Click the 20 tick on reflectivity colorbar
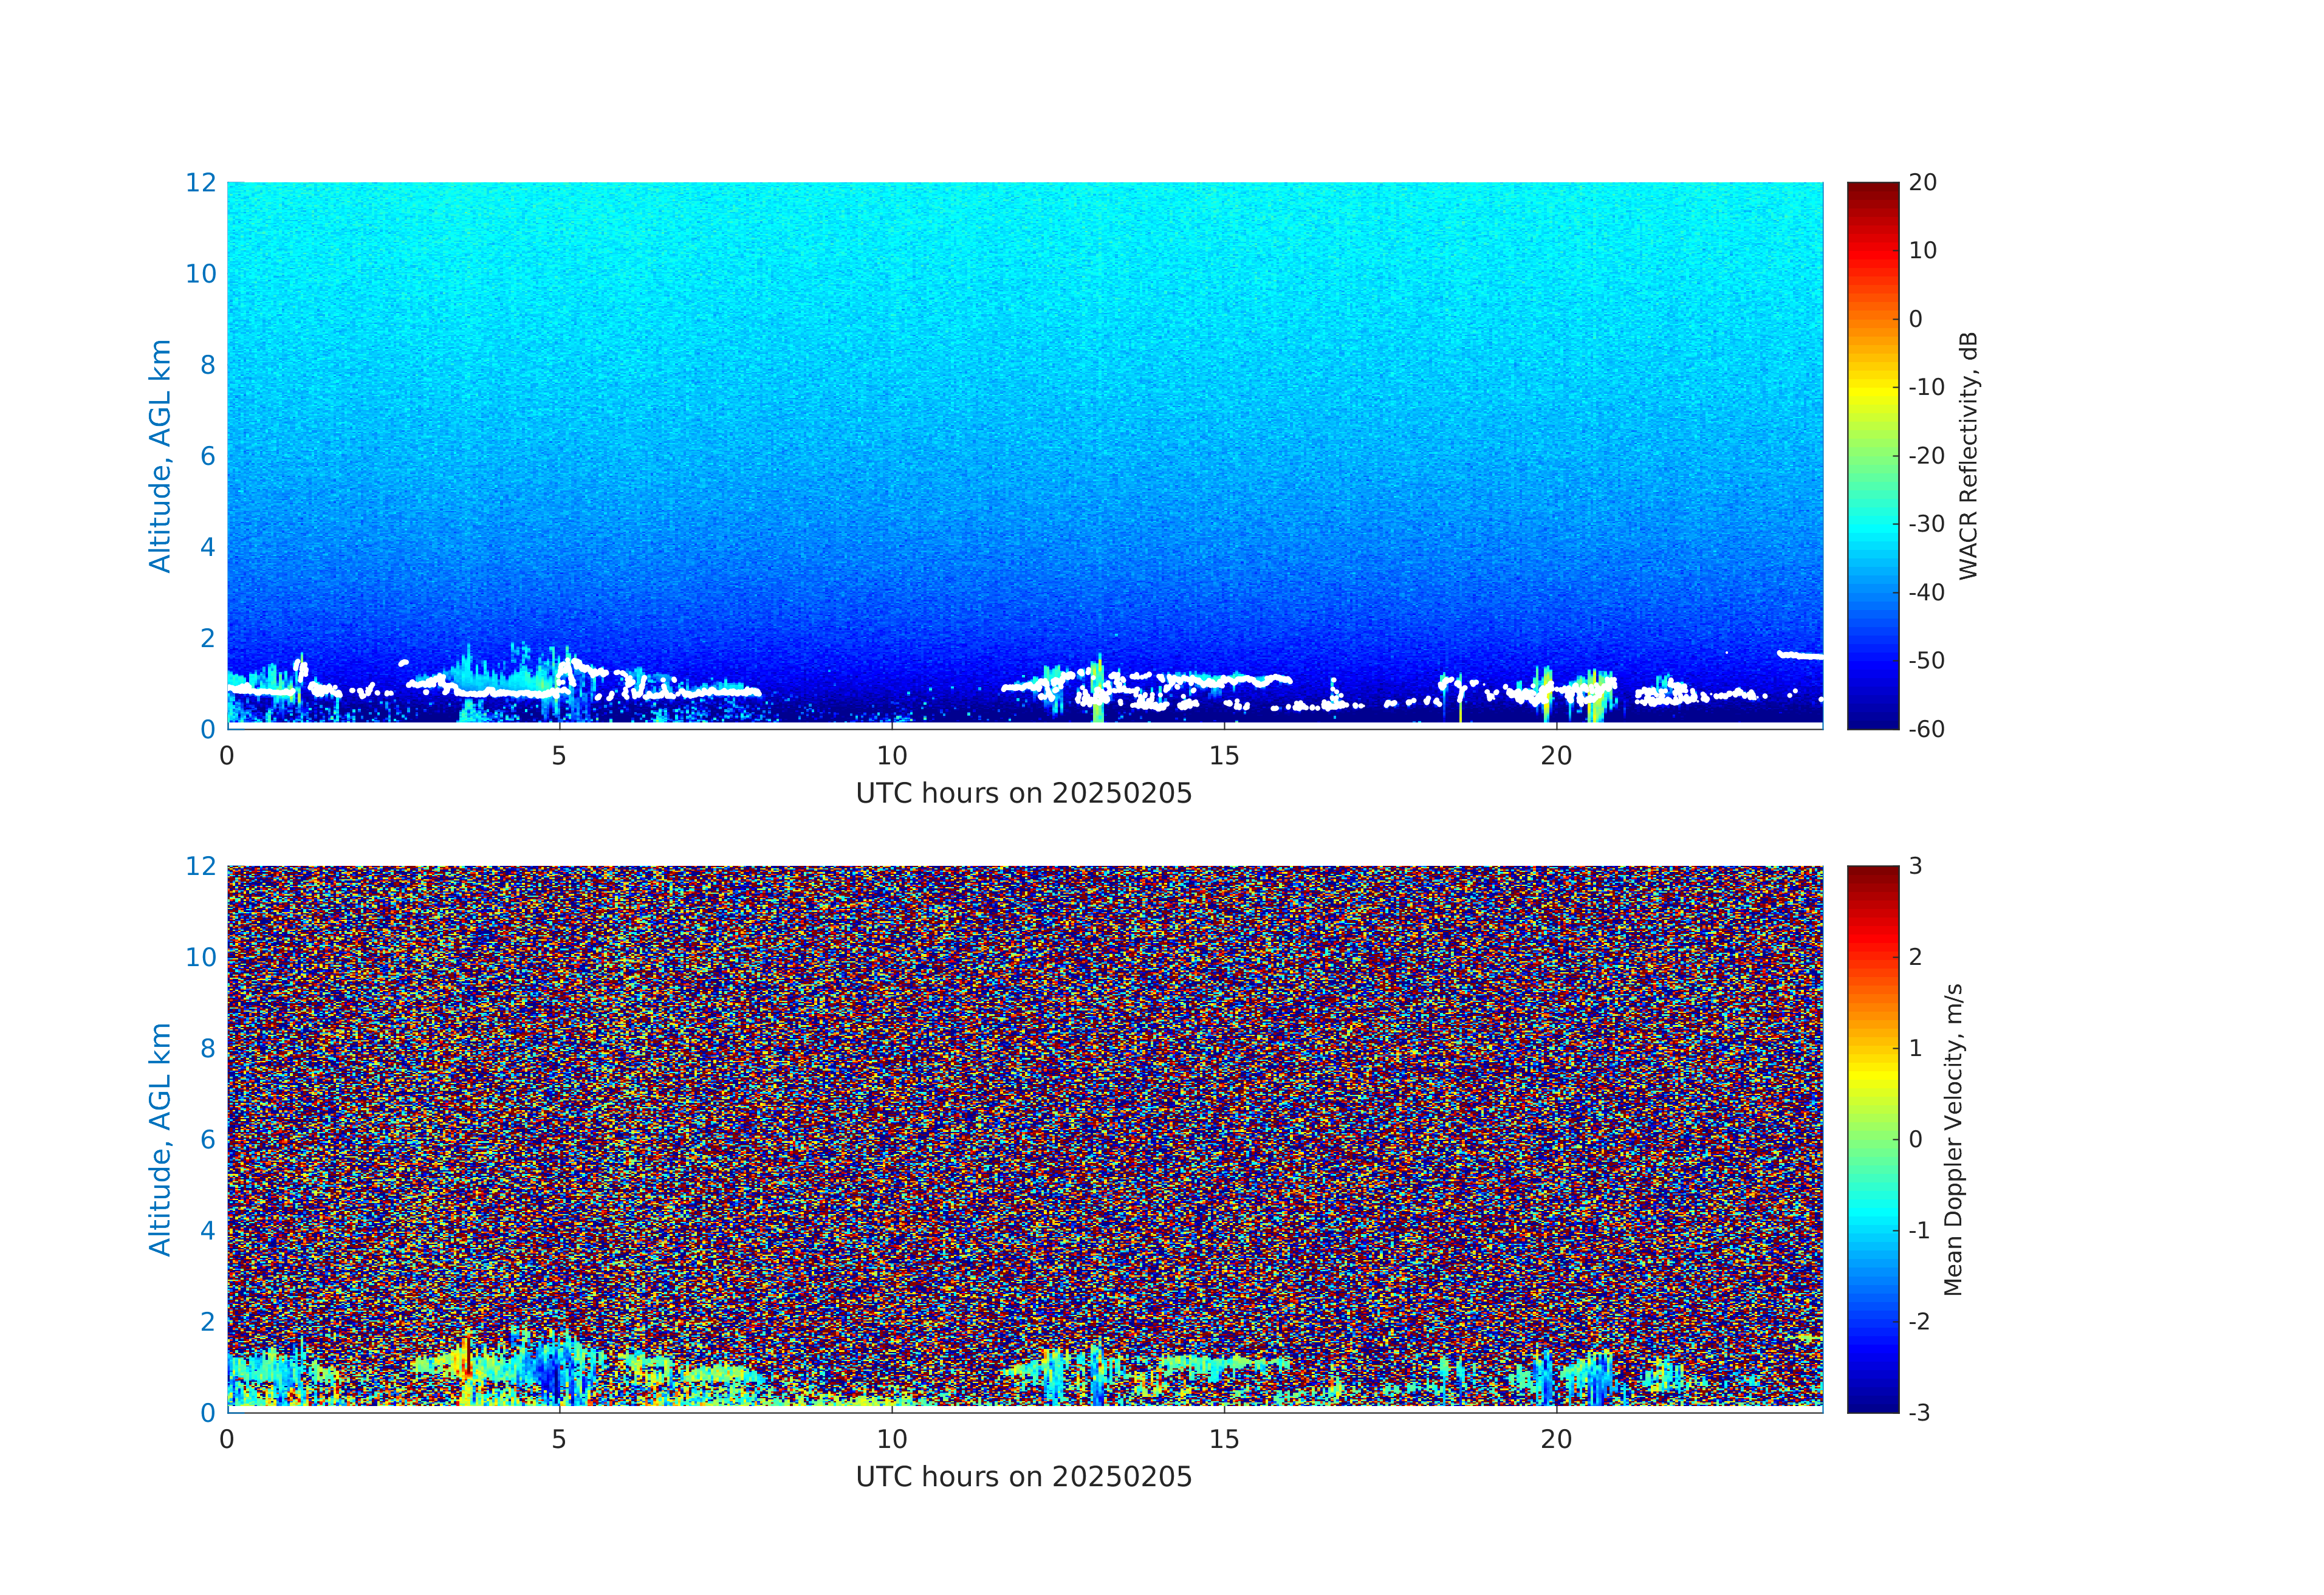 1922,183
